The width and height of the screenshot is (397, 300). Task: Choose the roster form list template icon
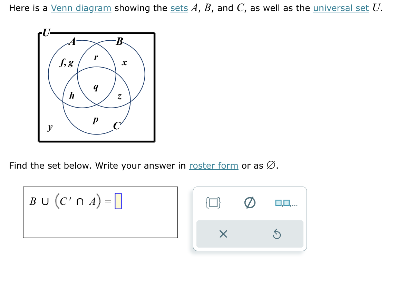(286, 203)
